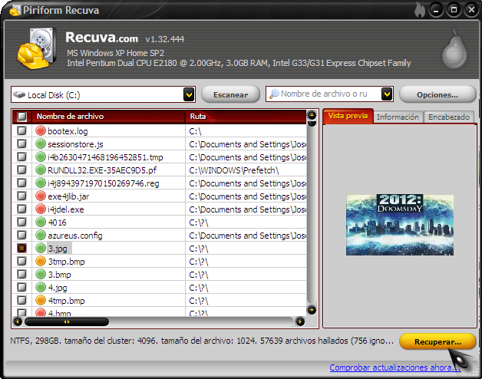482x379 pixels.
Task: Click the Recuperar... button
Action: pos(437,342)
